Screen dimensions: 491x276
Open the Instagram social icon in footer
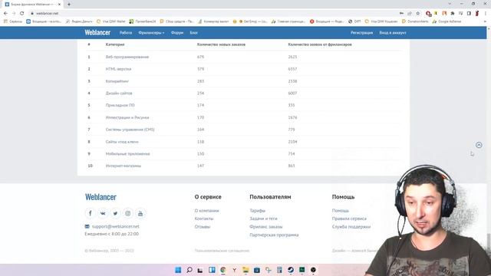(x=128, y=213)
